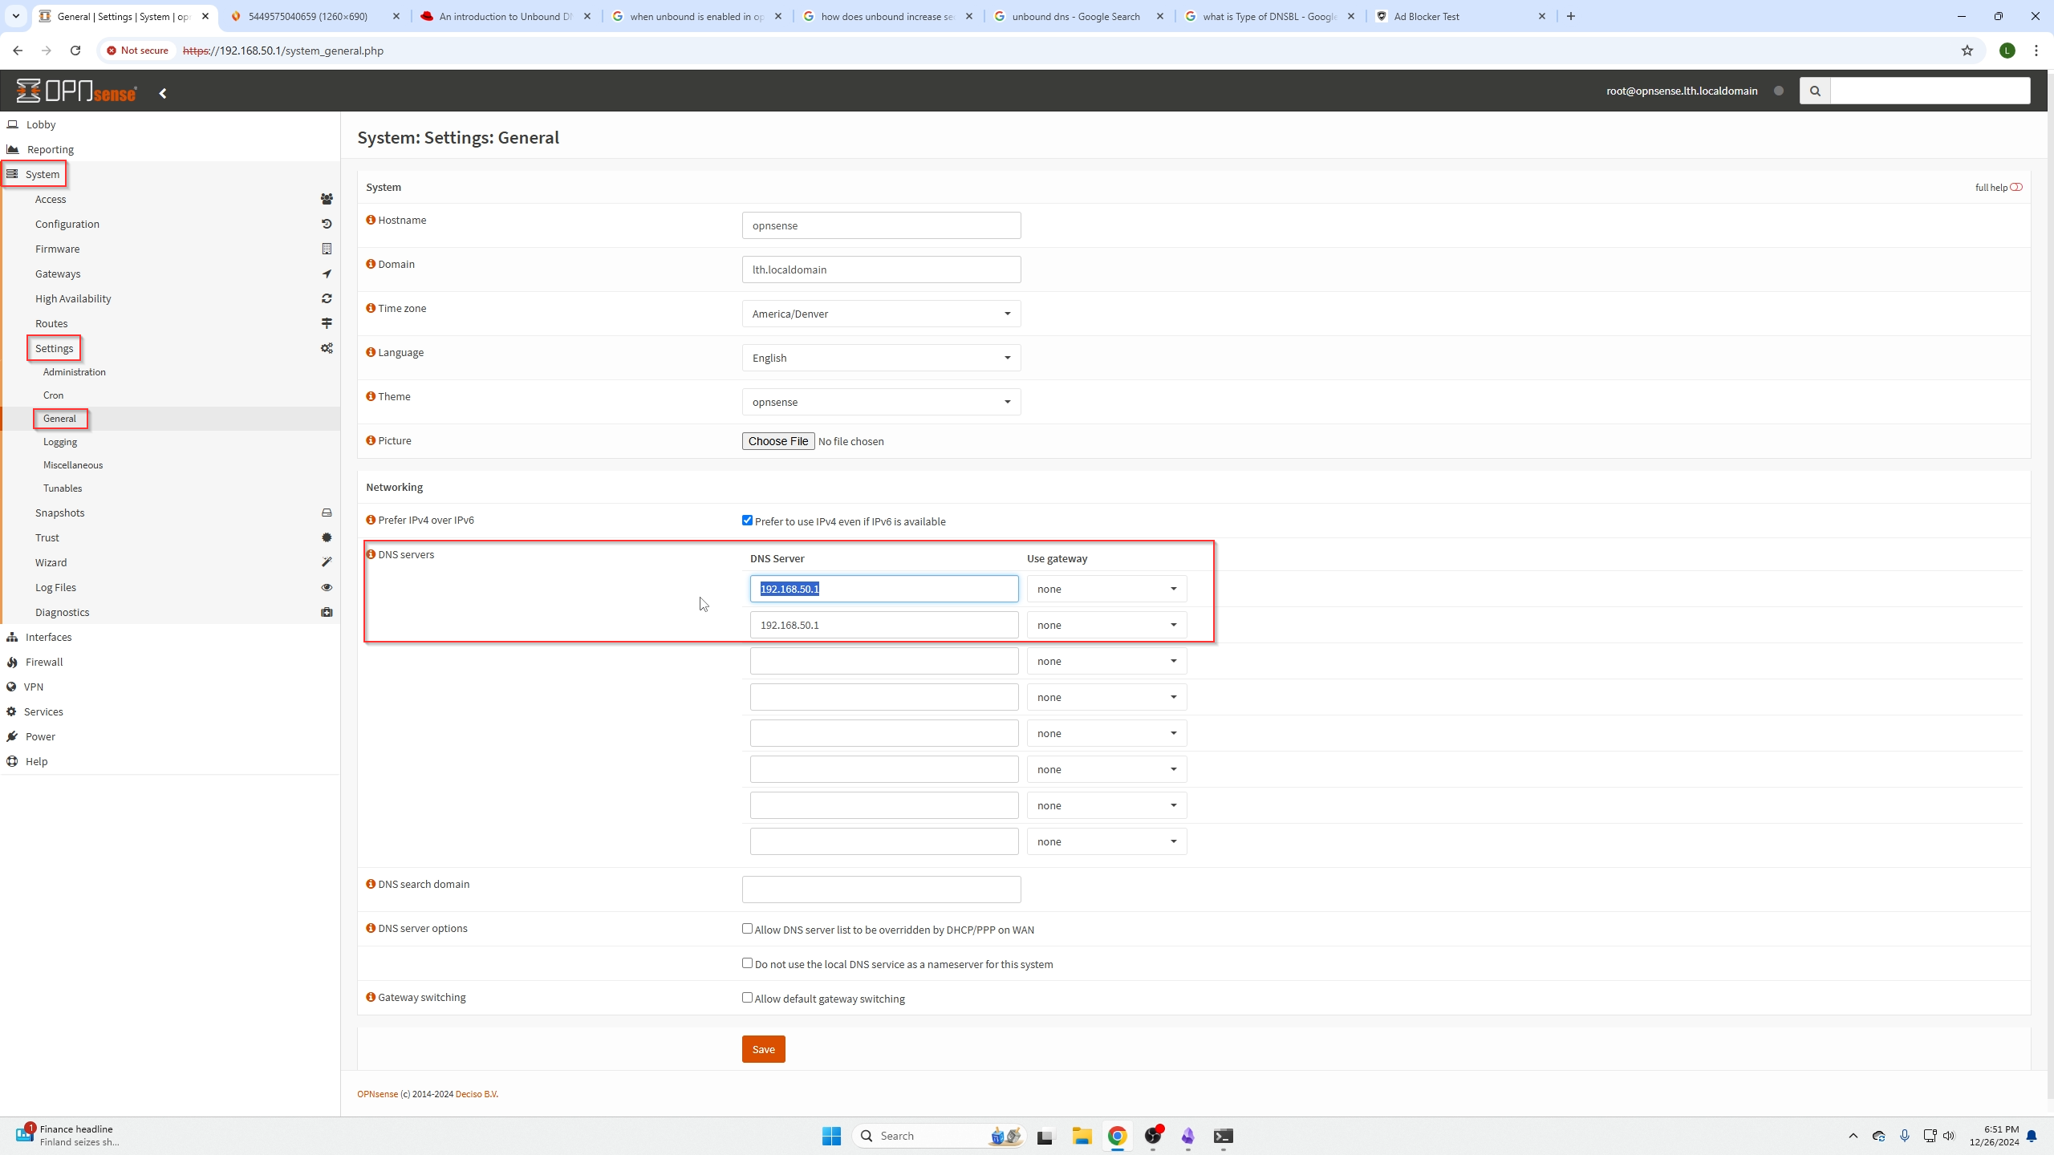Click the Gateways arrow icon in sidebar
The height and width of the screenshot is (1155, 2054).
point(327,274)
